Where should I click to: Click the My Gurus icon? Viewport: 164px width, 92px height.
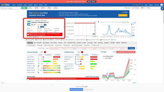[x=125, y=8]
